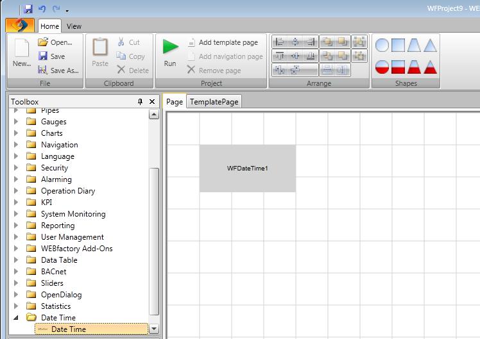
Task: Click the group objects icon
Action: click(359, 42)
